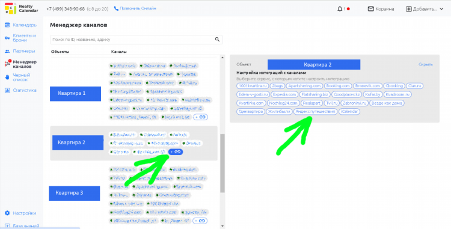Click the phone number +7 (499) 348-90-68
The height and width of the screenshot is (229, 451).
tap(66, 9)
